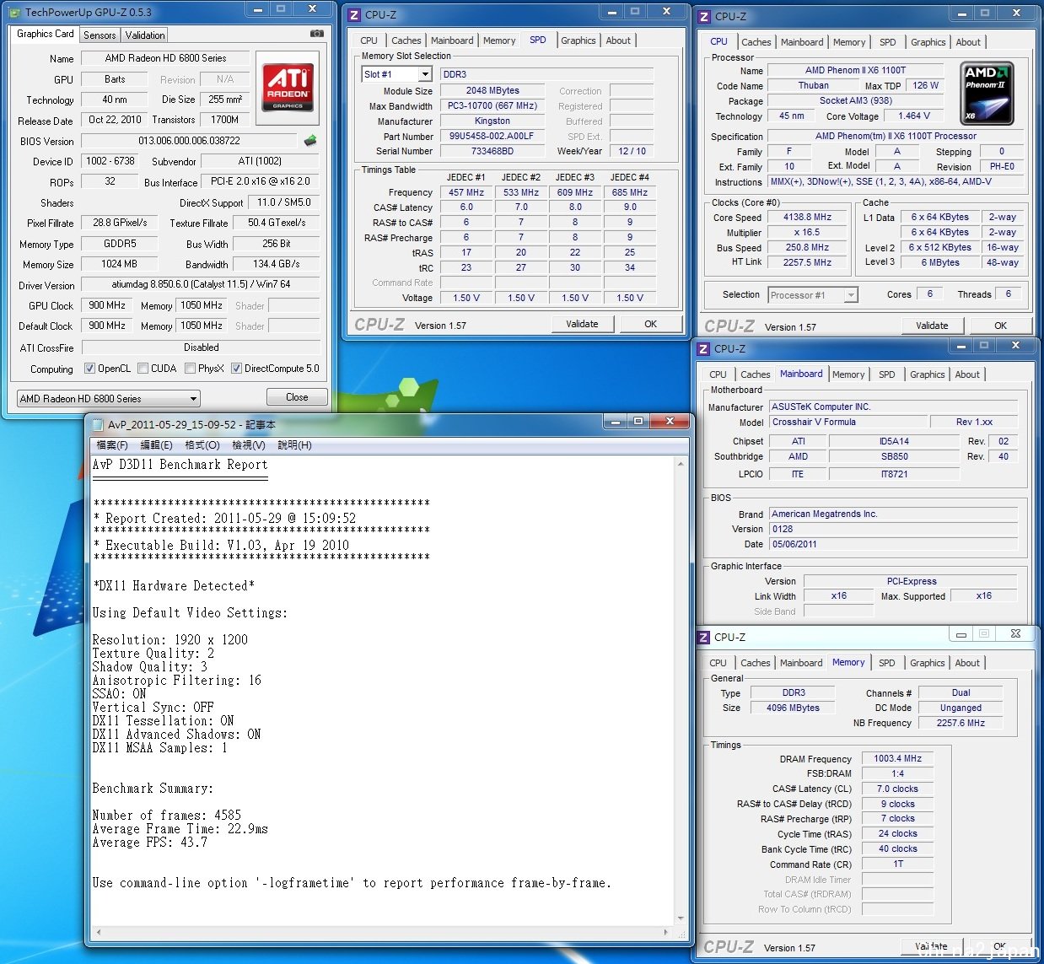Click the Max Bandwidth value PC3-10700 (667 MHz)
Image resolution: width=1044 pixels, height=964 pixels.
click(491, 105)
